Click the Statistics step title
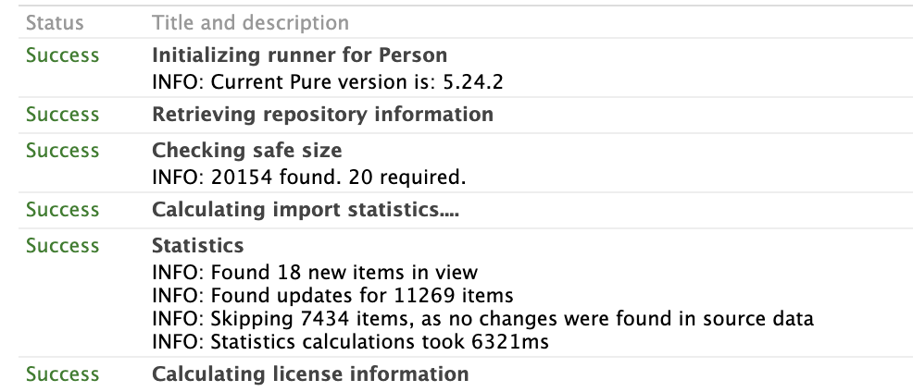Viewport: 913px width, 392px height. point(198,246)
